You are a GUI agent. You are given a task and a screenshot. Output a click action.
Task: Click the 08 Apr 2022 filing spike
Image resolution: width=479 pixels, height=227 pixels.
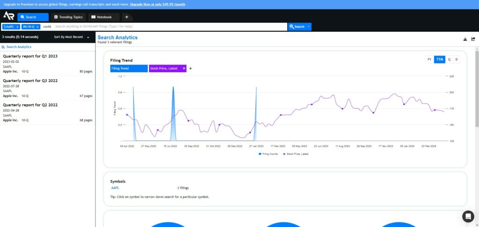[x=134, y=114]
